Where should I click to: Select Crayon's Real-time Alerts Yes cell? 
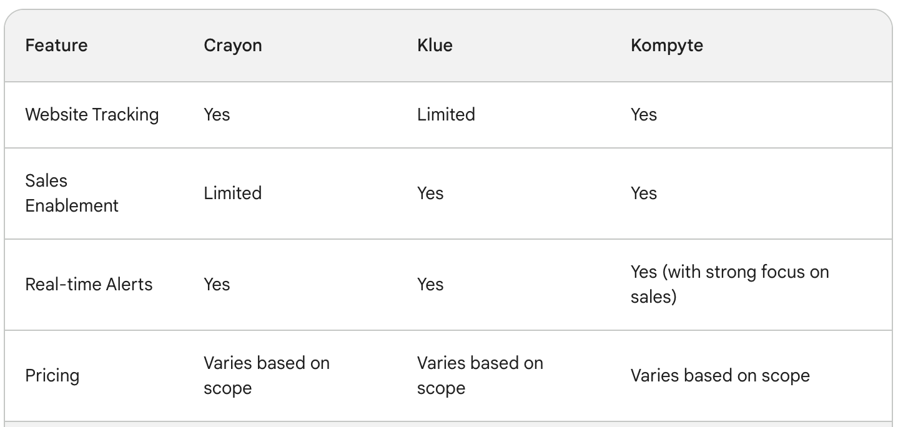[217, 285]
